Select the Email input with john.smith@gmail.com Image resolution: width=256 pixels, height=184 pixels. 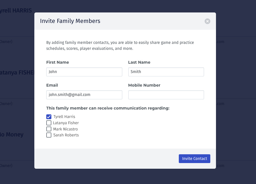[84, 95]
